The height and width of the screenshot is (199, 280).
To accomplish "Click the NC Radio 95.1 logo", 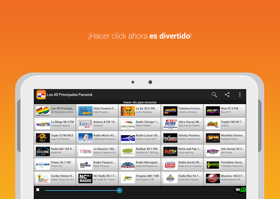I will click(x=85, y=178).
